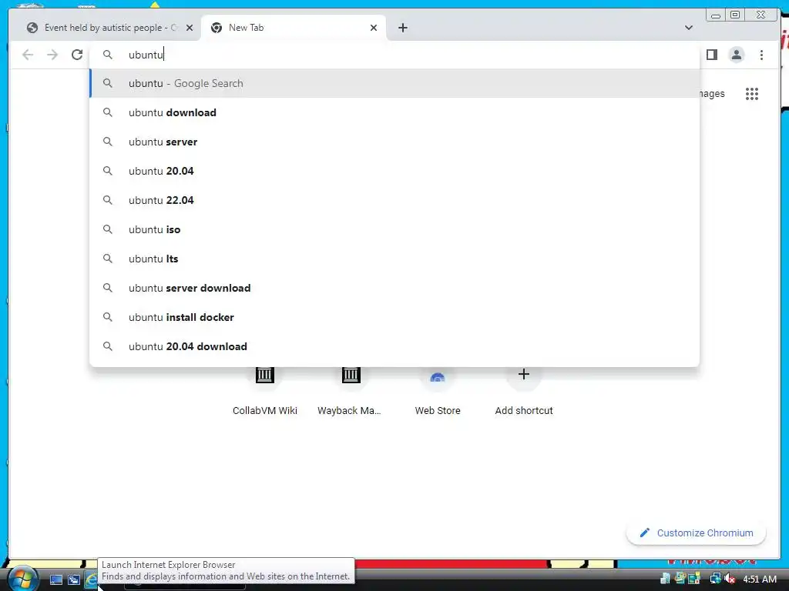This screenshot has height=591, width=789.
Task: Open a new tab with plus icon
Action: [x=402, y=28]
